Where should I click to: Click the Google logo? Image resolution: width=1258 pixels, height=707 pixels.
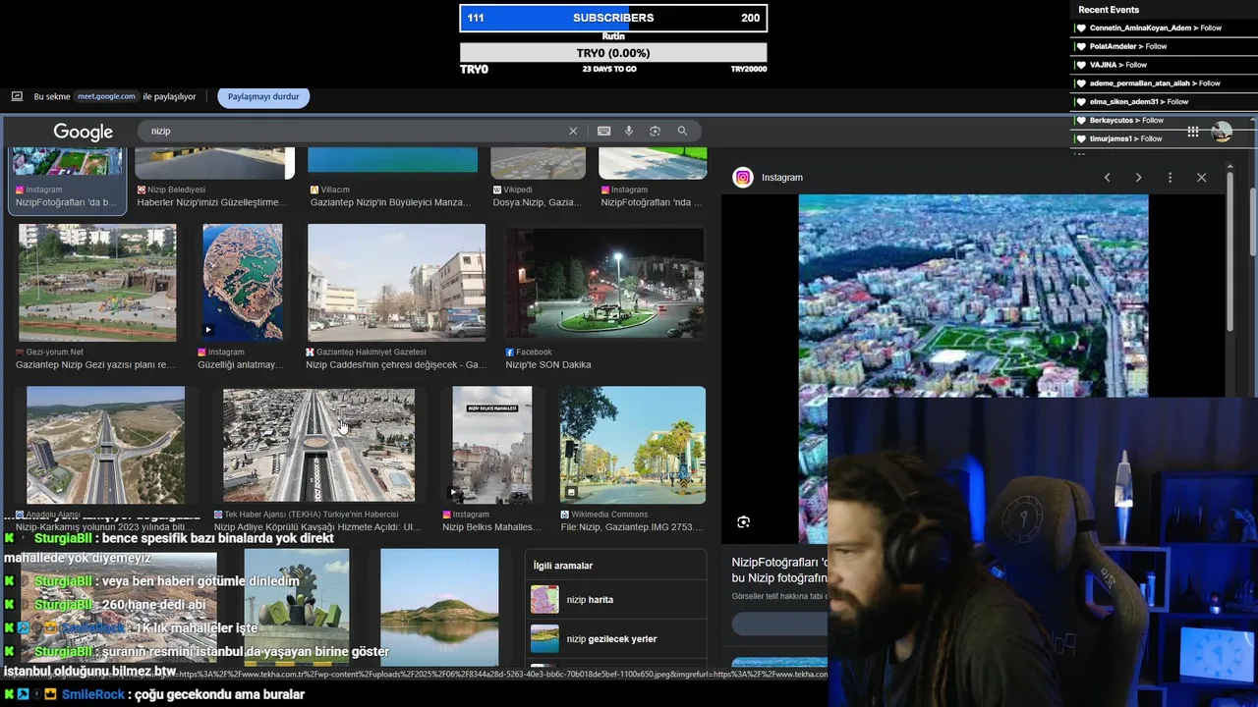(x=83, y=132)
